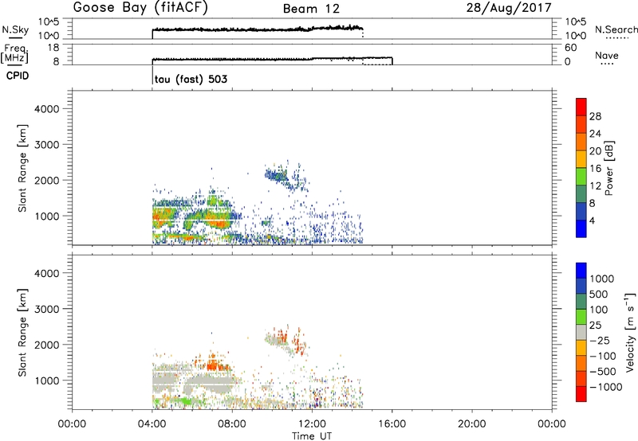
Task: Click the "-100" tick on Velocity colorbar
Action: (603, 356)
